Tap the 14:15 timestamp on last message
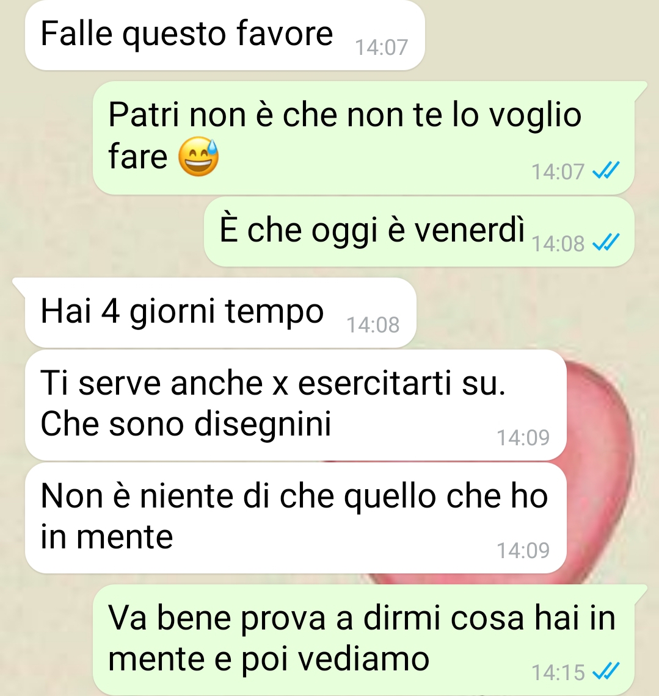 coord(558,672)
